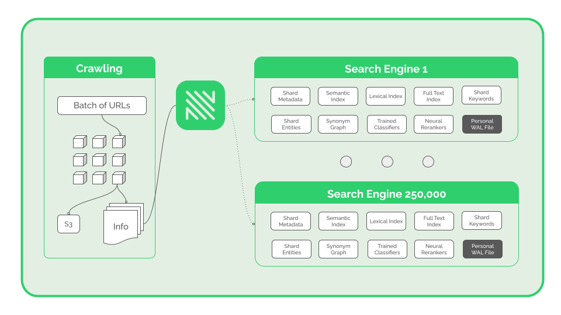Screen dimensions: 561x315
Task: Open Neural Rerankers in Search Engine 250,000
Action: 434,249
